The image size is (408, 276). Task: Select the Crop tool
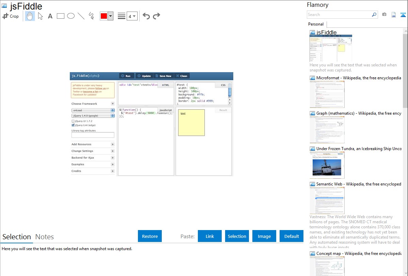11,16
